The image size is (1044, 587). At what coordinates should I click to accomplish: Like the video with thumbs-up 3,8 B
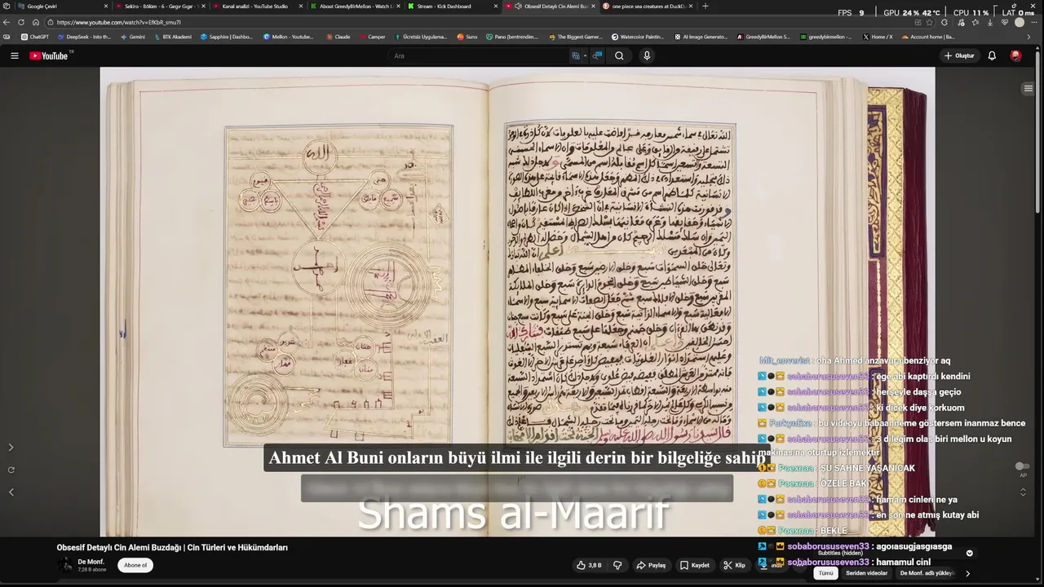[589, 565]
